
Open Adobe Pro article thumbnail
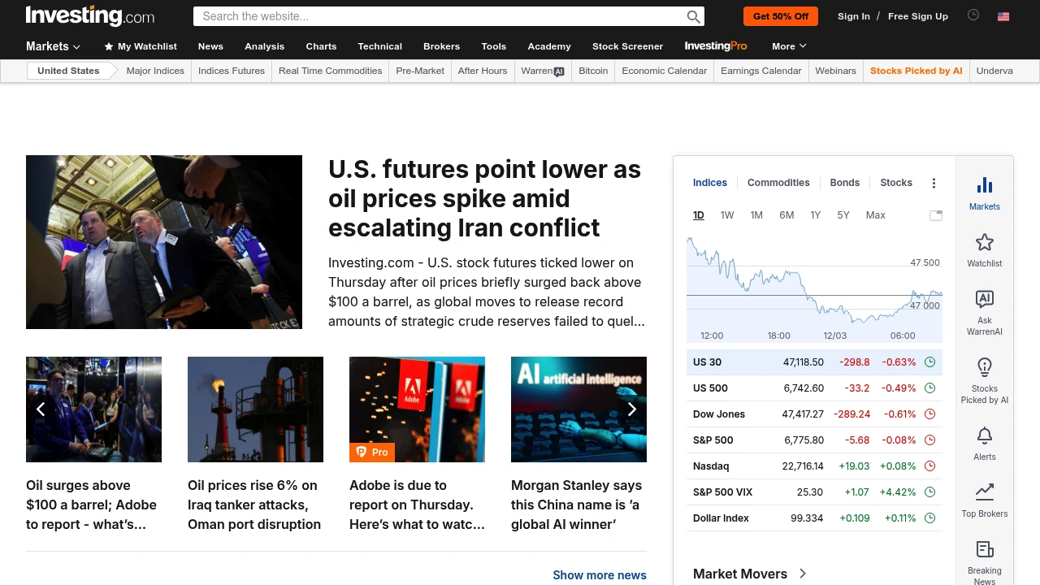417,409
